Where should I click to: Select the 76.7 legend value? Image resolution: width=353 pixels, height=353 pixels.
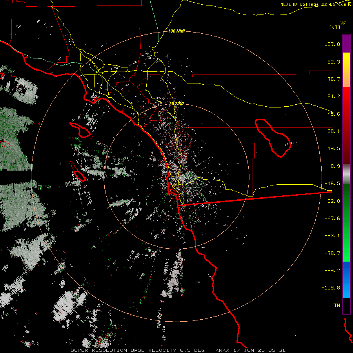click(x=334, y=79)
